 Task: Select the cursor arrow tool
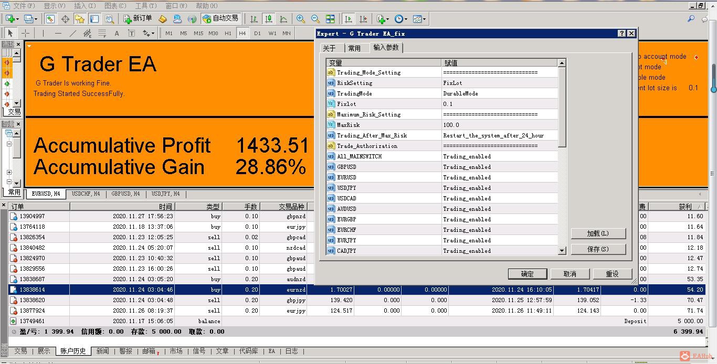click(10, 33)
